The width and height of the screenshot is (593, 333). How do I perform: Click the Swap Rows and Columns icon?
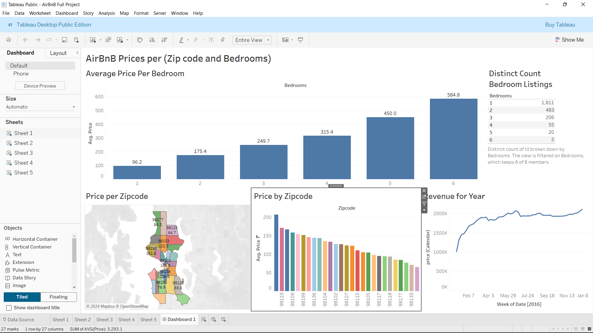pos(140,40)
